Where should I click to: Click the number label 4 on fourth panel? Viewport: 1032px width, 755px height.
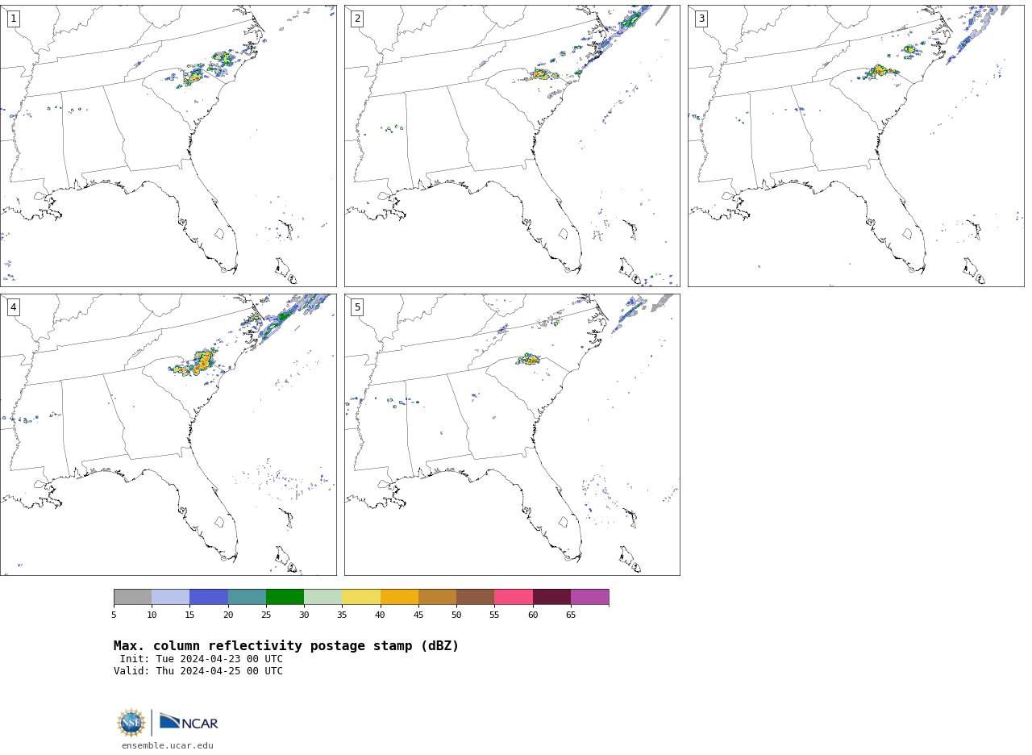(13, 307)
